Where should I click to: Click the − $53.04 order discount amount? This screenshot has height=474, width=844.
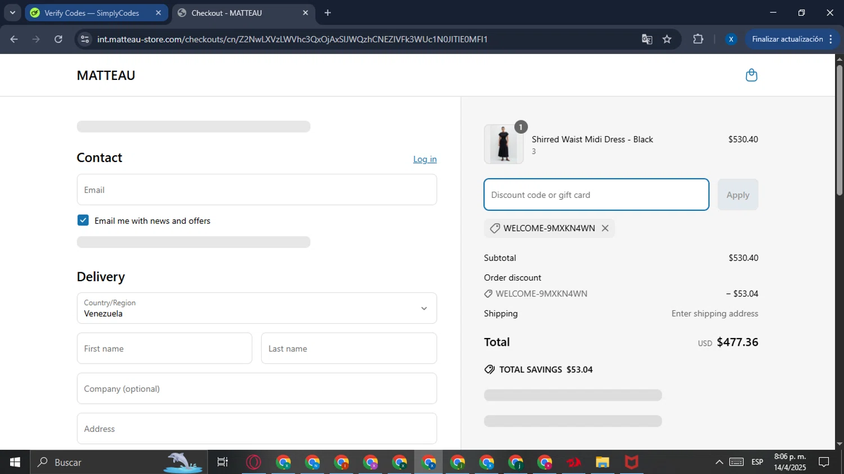742,294
